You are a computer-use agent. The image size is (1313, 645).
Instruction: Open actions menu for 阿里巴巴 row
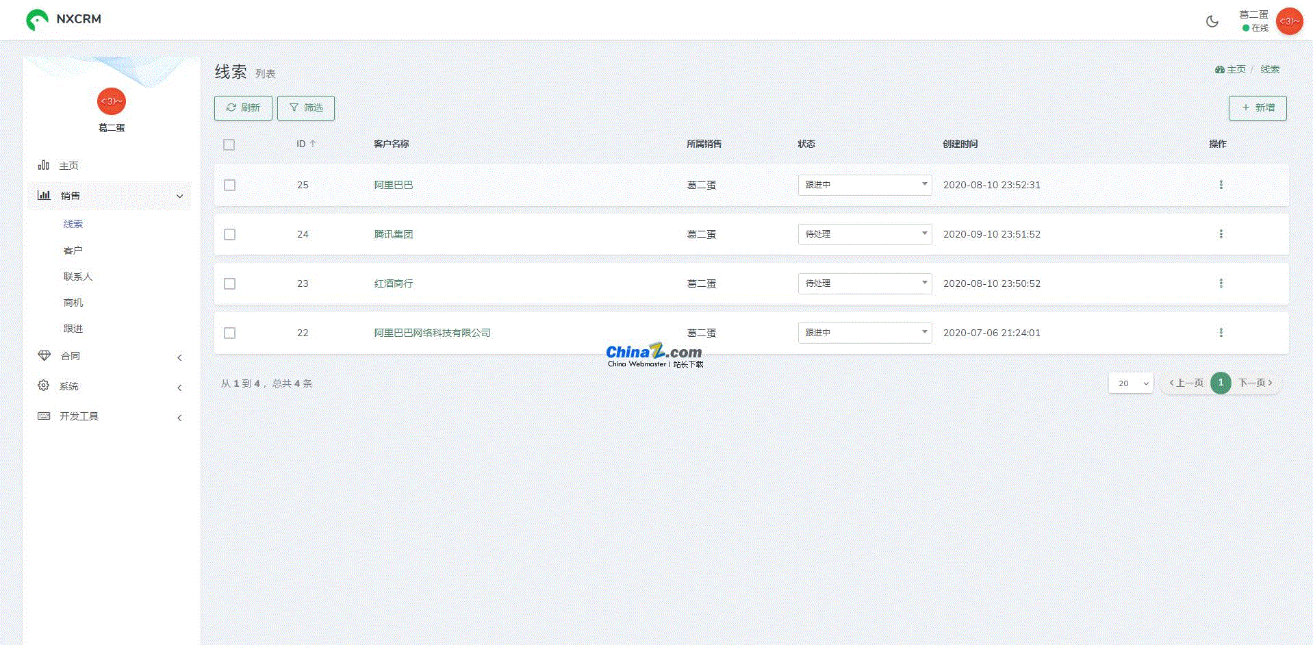click(x=1221, y=185)
